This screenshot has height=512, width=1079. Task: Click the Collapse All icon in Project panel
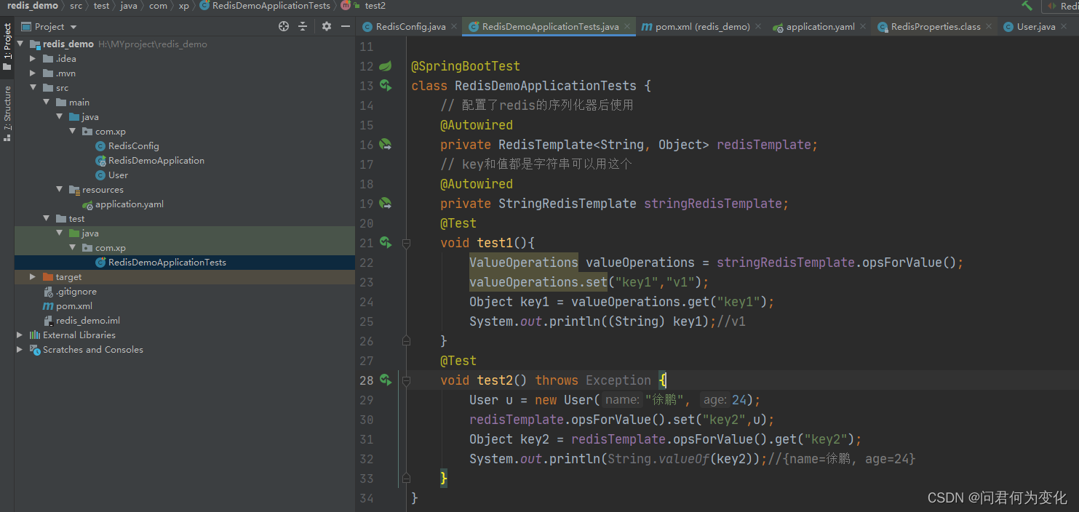pyautogui.click(x=303, y=26)
